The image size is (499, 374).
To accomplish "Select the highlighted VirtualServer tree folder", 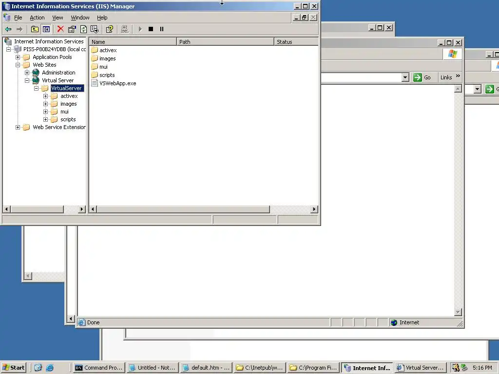I will tap(66, 88).
